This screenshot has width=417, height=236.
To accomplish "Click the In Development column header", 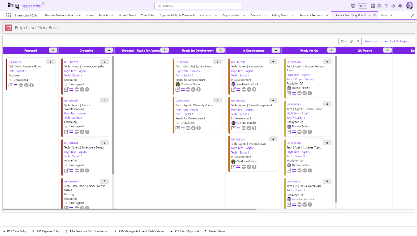I will (253, 51).
